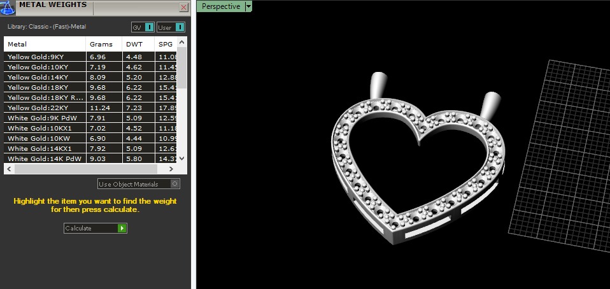Click the horizontal scrollbar thumb
This screenshot has height=289, width=610.
[x=85, y=169]
